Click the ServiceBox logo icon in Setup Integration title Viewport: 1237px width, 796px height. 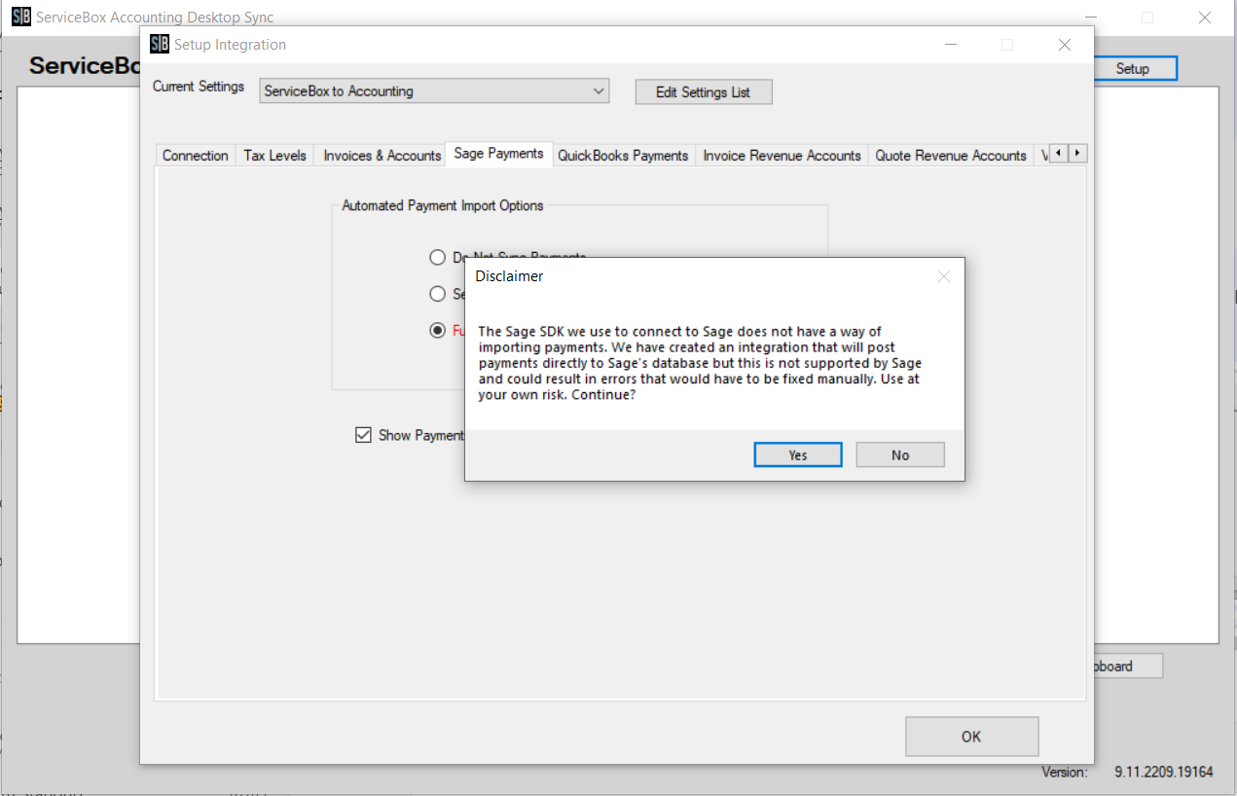click(x=160, y=44)
